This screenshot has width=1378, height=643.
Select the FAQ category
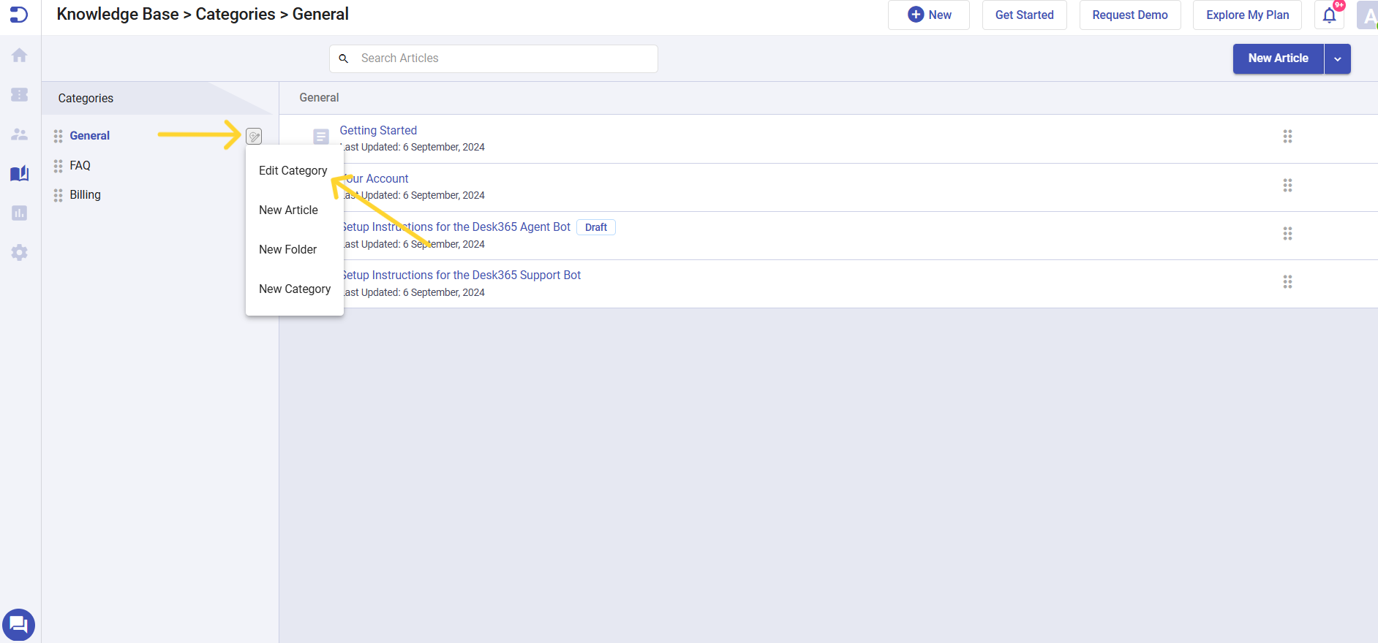click(80, 166)
